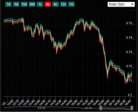Click the 14:20 time axis label
The height and width of the screenshot is (112, 138).
pyautogui.click(x=53, y=103)
